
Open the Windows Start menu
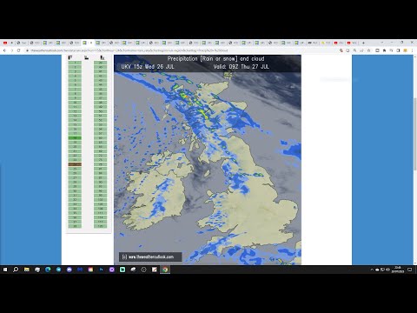point(5,270)
